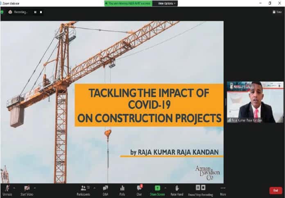Close the Zoom Webinar window
The image size is (285, 198).
(279, 3)
